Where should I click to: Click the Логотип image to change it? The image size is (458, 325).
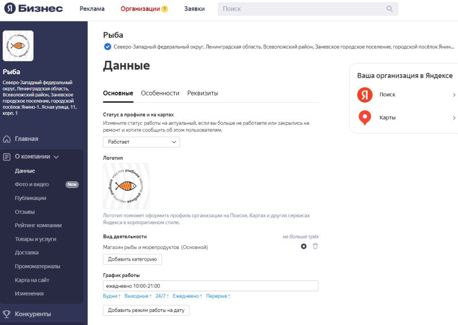[126, 186]
